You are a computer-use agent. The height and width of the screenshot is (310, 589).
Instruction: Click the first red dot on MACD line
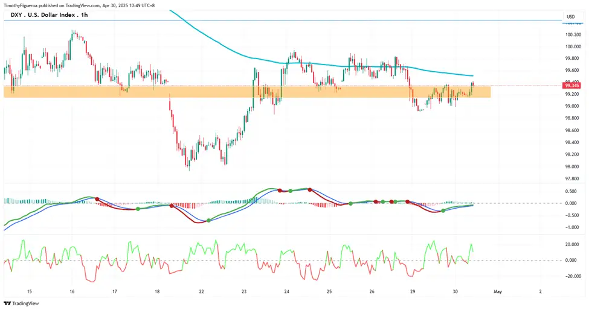(97, 199)
